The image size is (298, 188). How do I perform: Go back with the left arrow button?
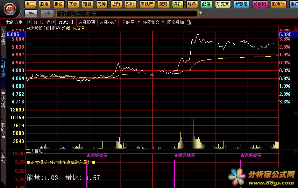31,13
